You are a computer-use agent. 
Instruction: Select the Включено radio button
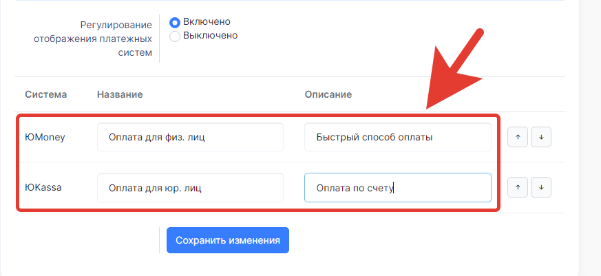175,23
